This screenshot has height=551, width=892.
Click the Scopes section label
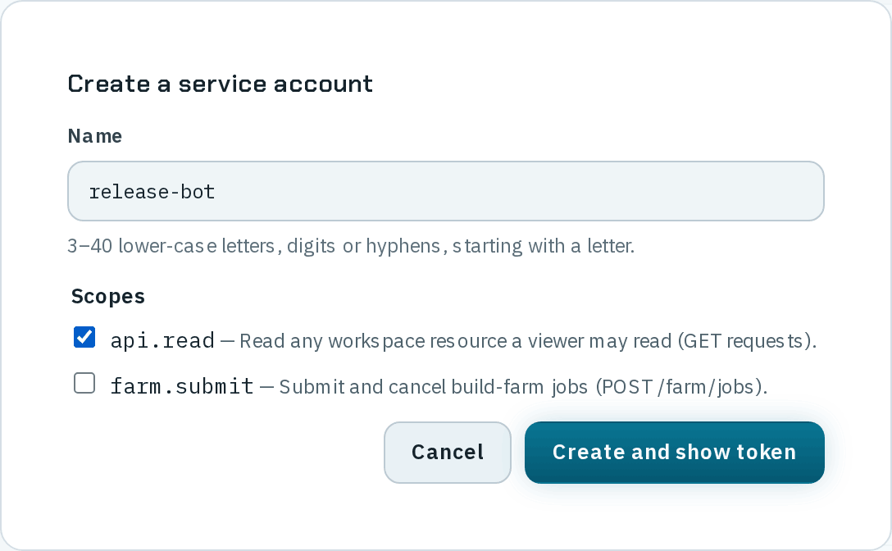click(108, 297)
